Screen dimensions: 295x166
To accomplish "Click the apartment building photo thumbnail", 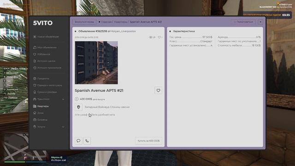I will (x=96, y=63).
